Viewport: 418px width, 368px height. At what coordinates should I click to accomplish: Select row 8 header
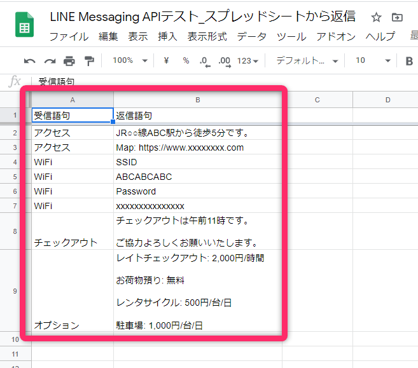click(15, 231)
